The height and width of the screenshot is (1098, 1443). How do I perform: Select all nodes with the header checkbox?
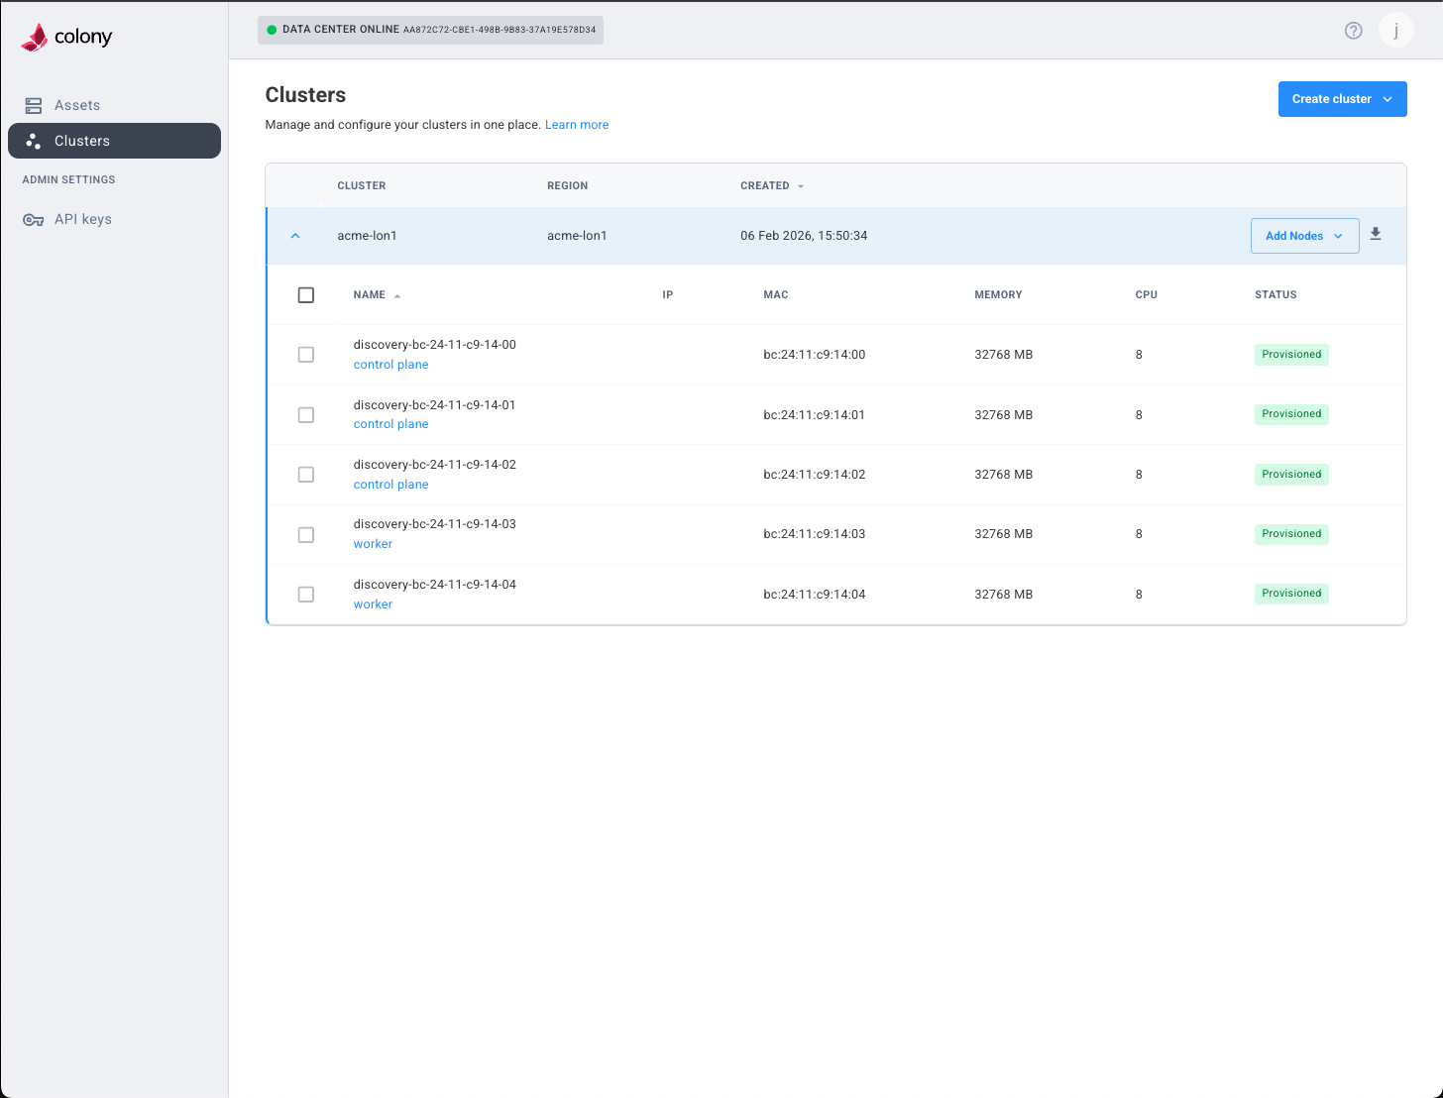click(x=306, y=294)
